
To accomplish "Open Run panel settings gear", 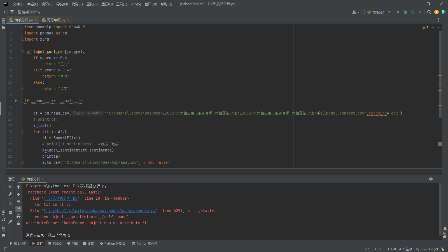I will pyautogui.click(x=431, y=179).
